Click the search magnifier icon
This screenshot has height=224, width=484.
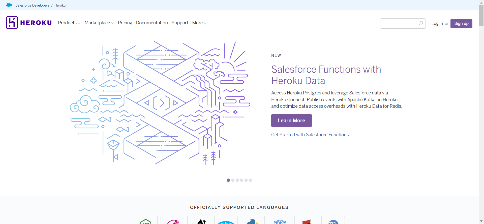(421, 23)
